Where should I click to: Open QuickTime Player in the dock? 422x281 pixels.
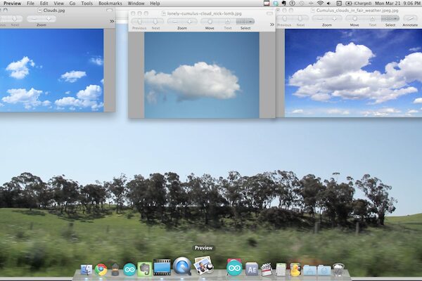tap(182, 266)
